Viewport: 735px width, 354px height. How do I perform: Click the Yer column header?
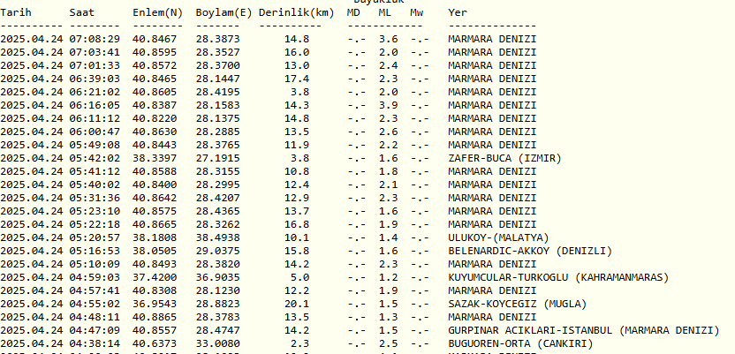point(458,14)
